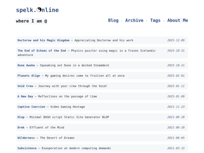Screen dimensions: 204x153
Task: Open the Tags page
Action: (155, 20)
